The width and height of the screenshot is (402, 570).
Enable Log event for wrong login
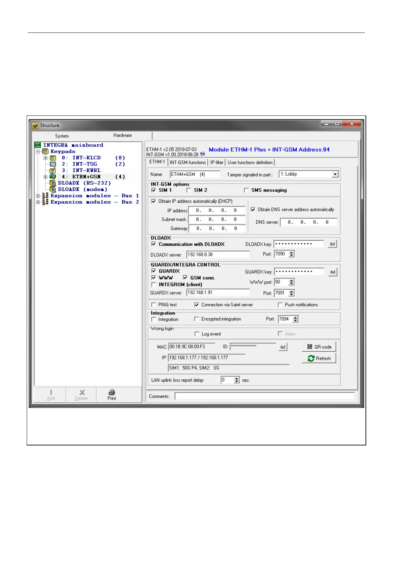197,334
